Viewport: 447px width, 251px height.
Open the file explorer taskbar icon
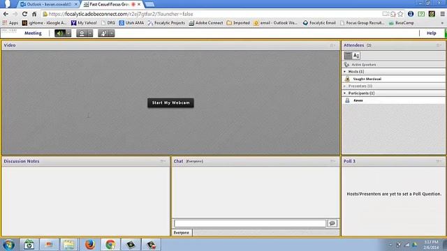68,245
